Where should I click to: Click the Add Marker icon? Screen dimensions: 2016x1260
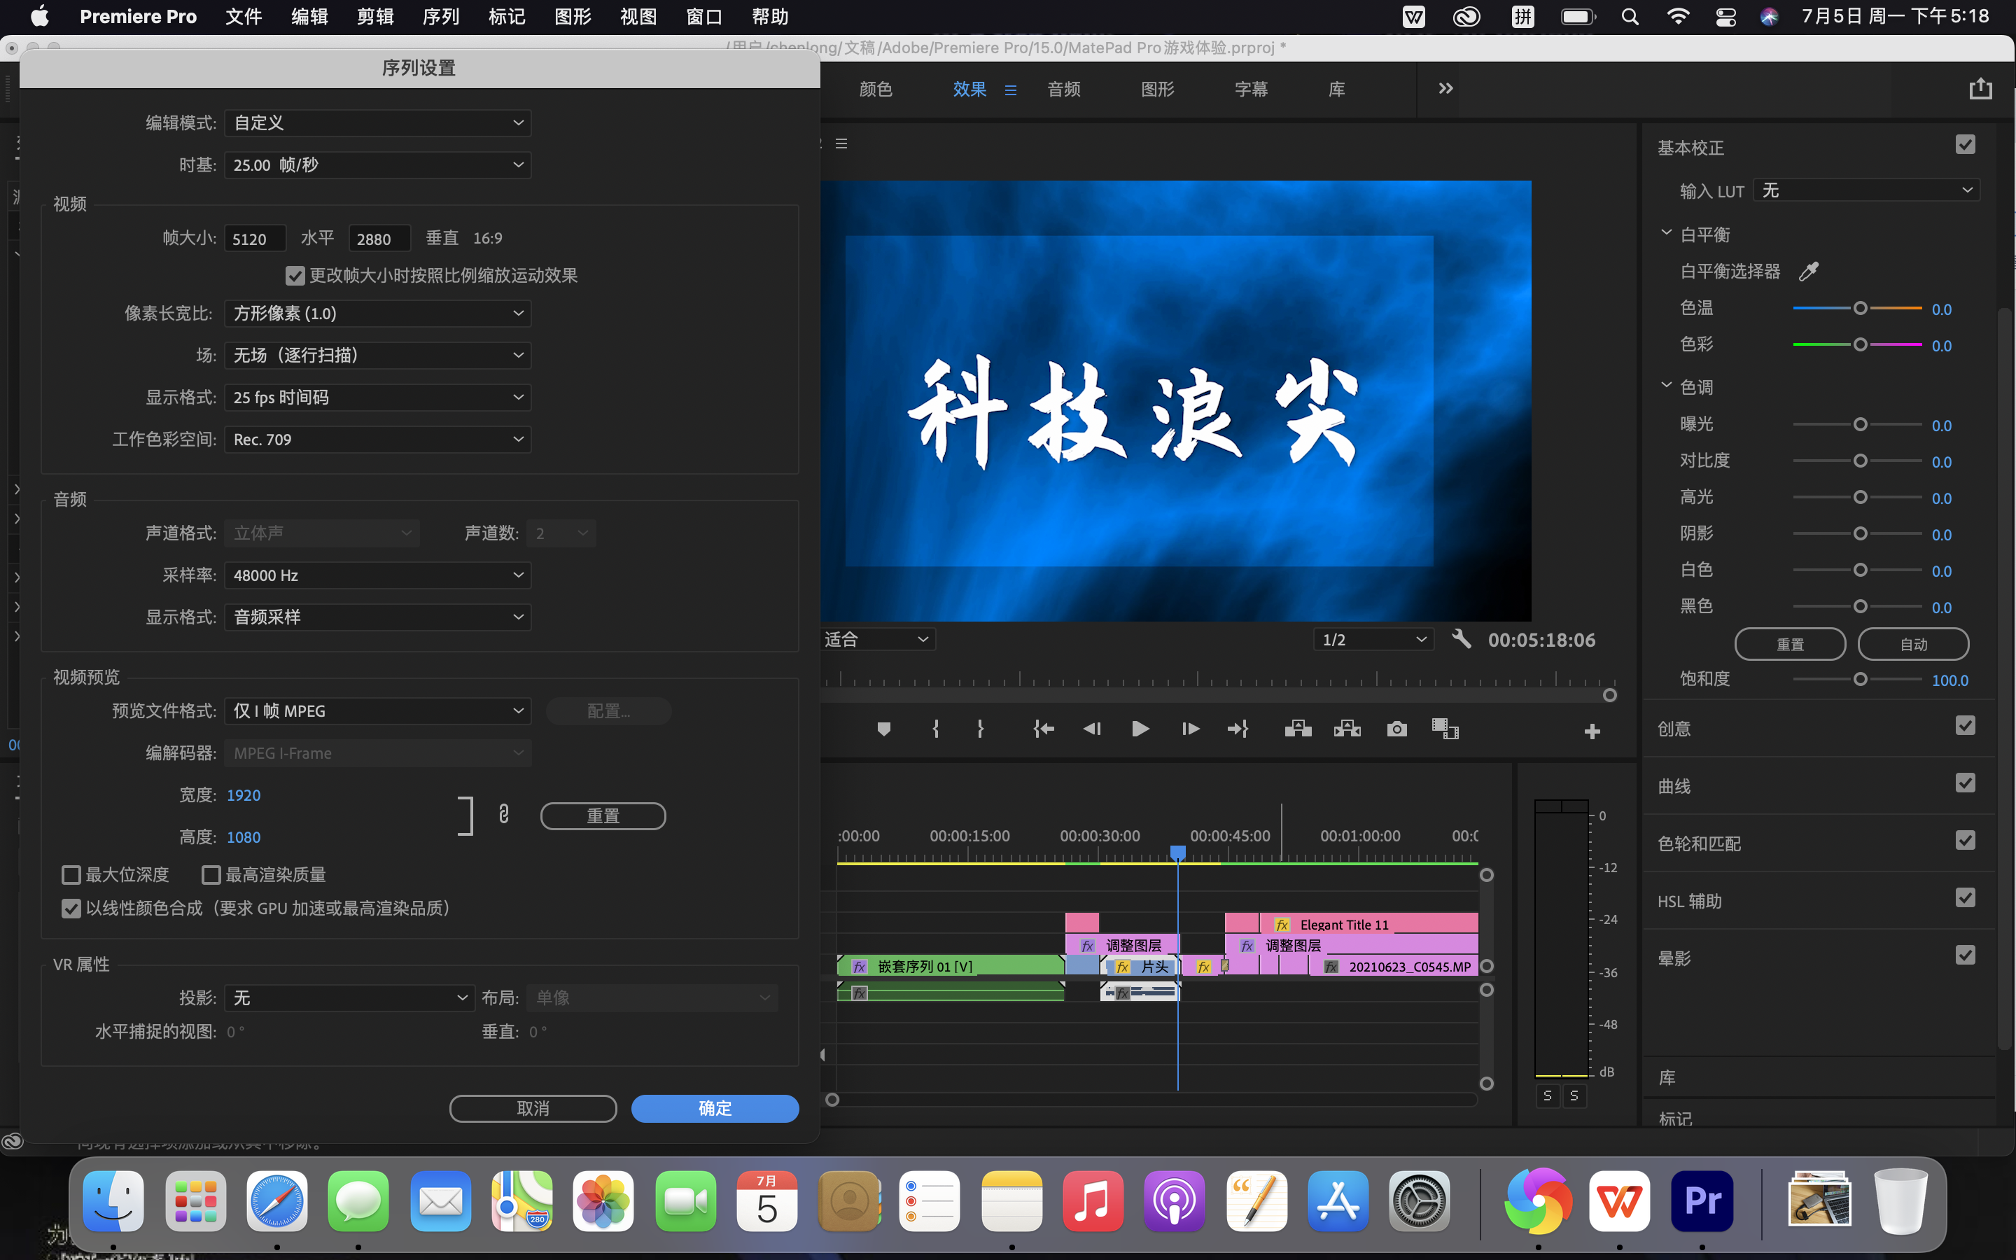[x=884, y=729]
